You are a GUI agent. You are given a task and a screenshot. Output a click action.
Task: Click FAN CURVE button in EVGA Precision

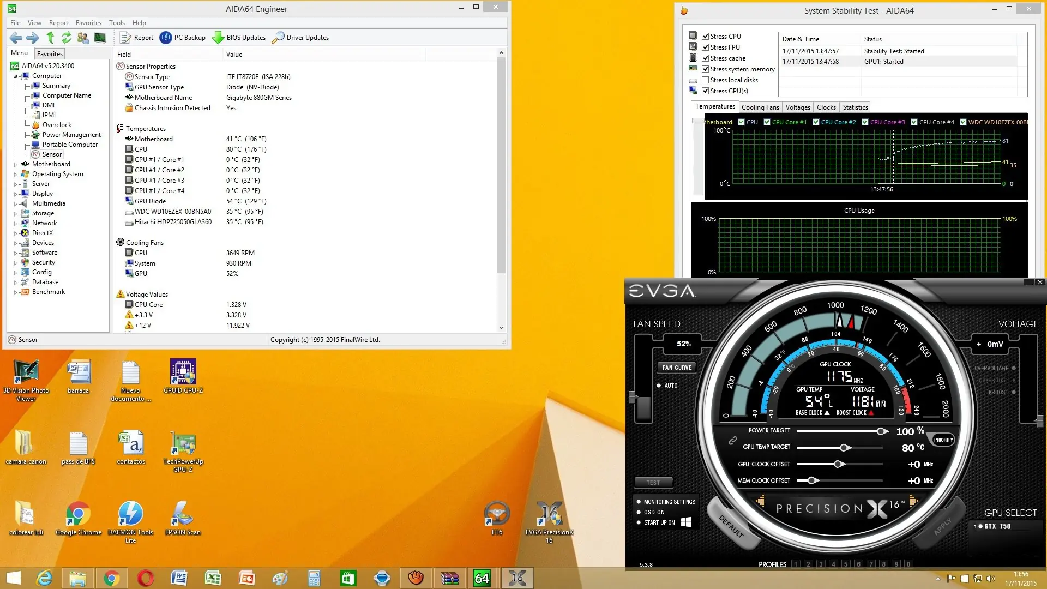click(676, 368)
